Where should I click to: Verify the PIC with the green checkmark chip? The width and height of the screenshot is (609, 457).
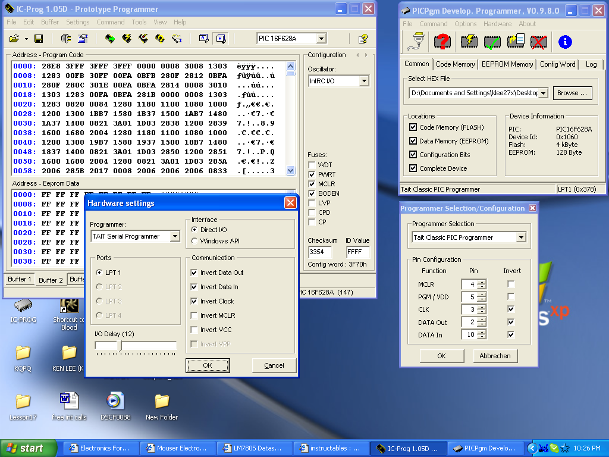(492, 42)
